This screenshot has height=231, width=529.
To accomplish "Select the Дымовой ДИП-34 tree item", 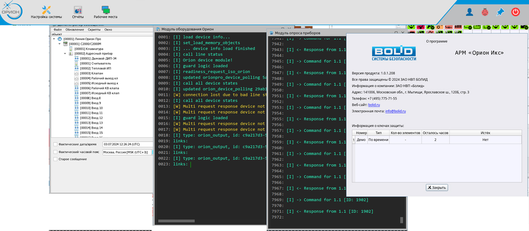I will (x=98, y=58).
